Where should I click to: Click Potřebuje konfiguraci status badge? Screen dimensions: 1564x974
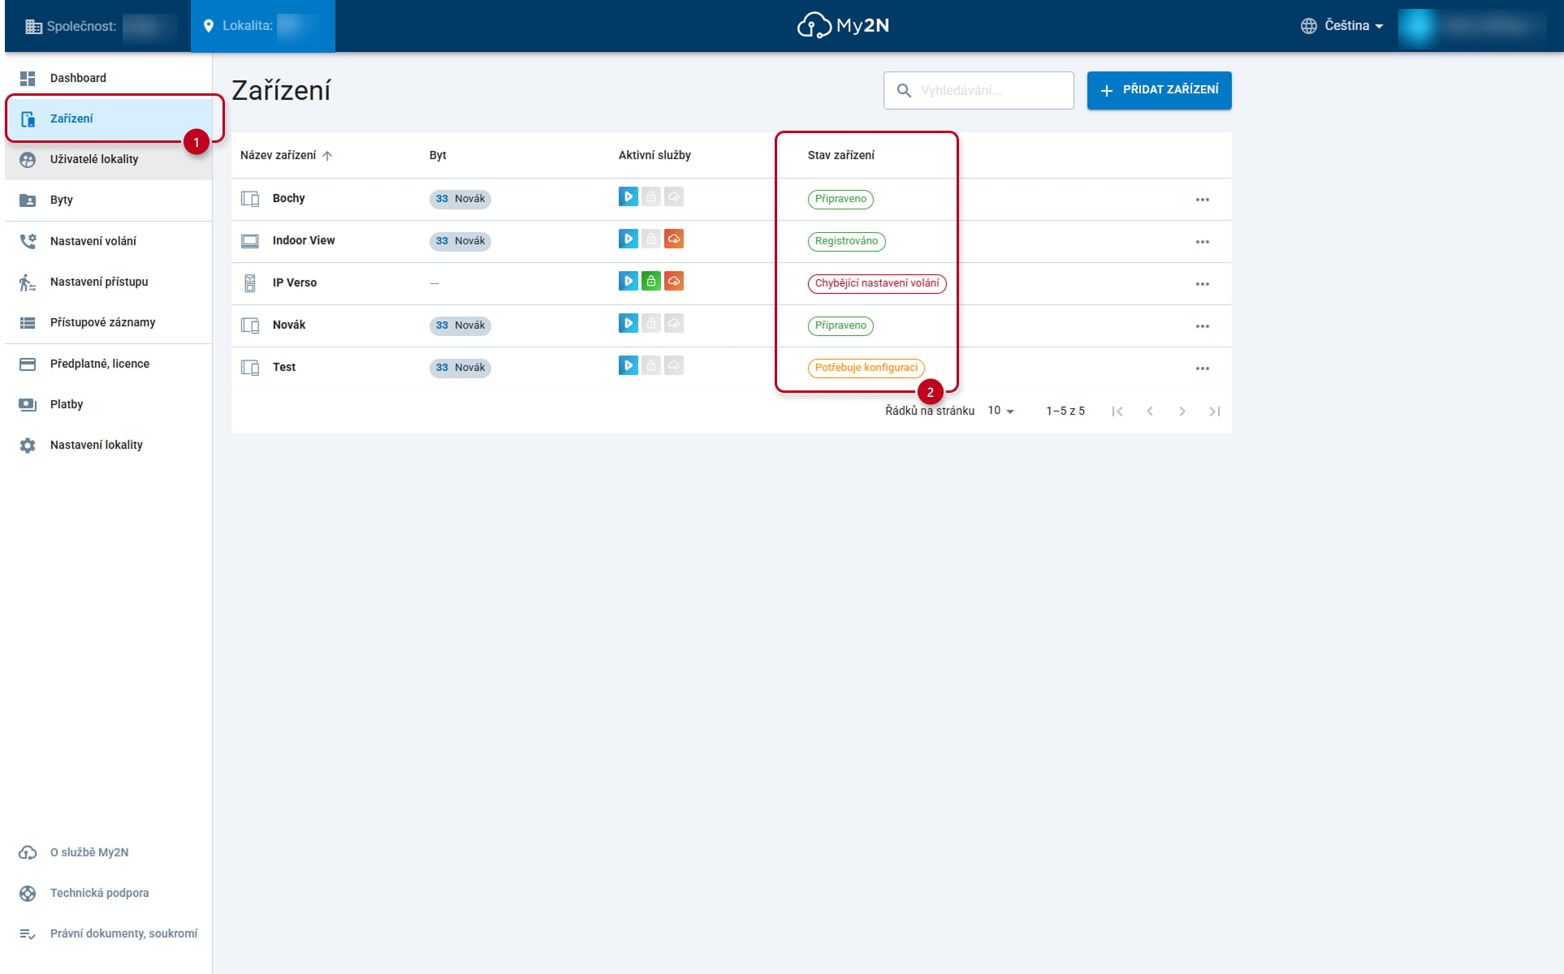tap(866, 368)
